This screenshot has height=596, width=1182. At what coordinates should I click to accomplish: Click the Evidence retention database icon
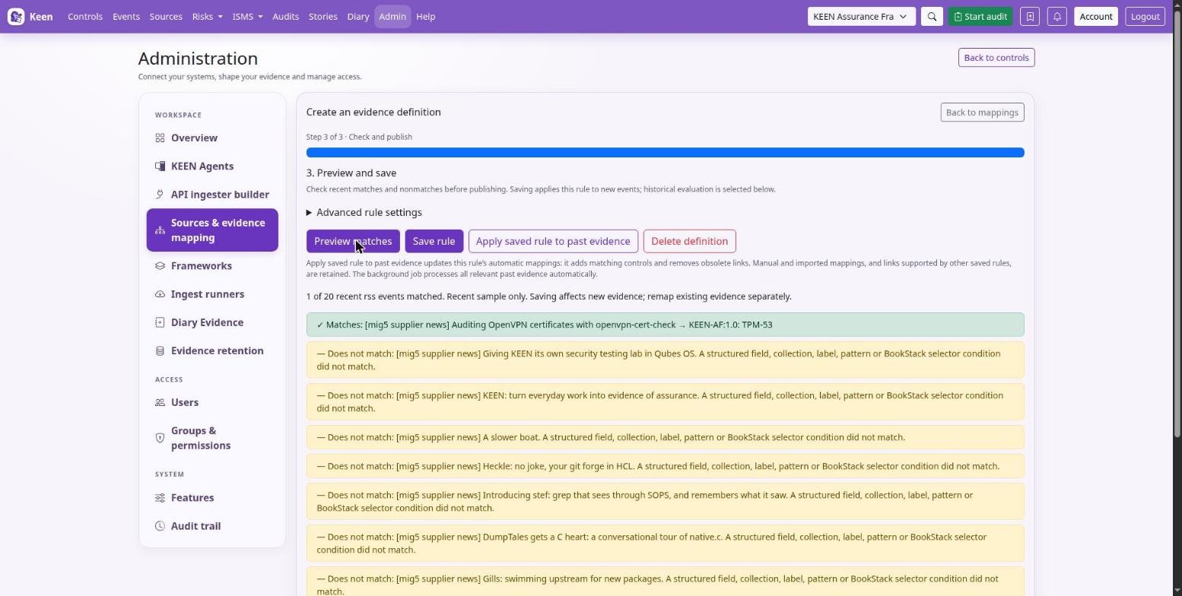(160, 351)
